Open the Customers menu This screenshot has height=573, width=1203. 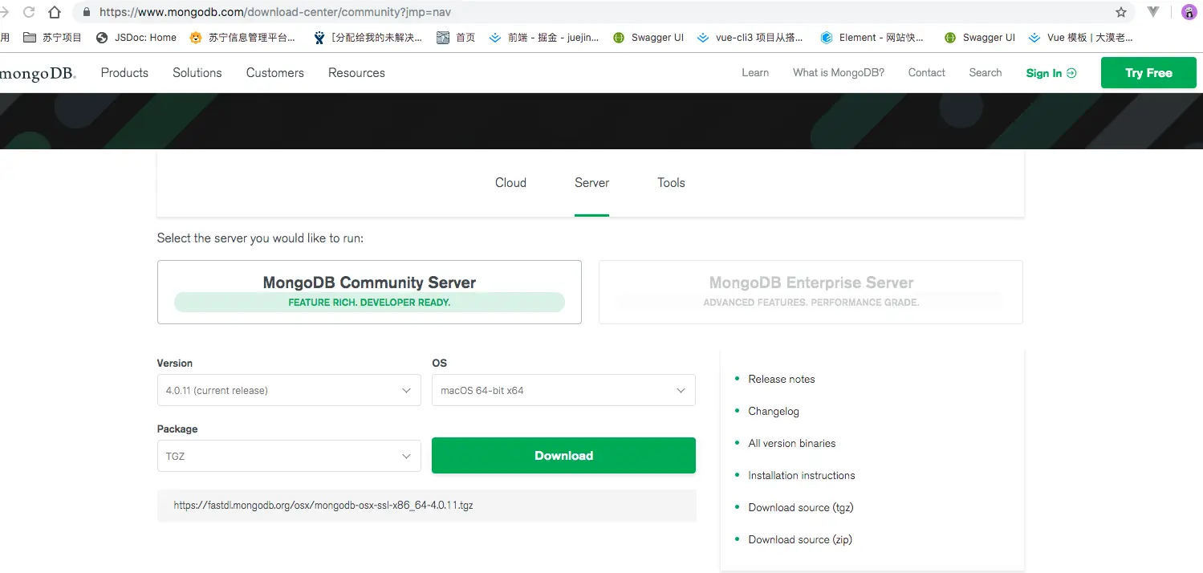(275, 73)
